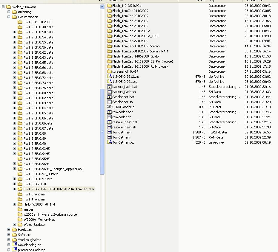Expand the Werkzeughalter tree node

click(9, 239)
